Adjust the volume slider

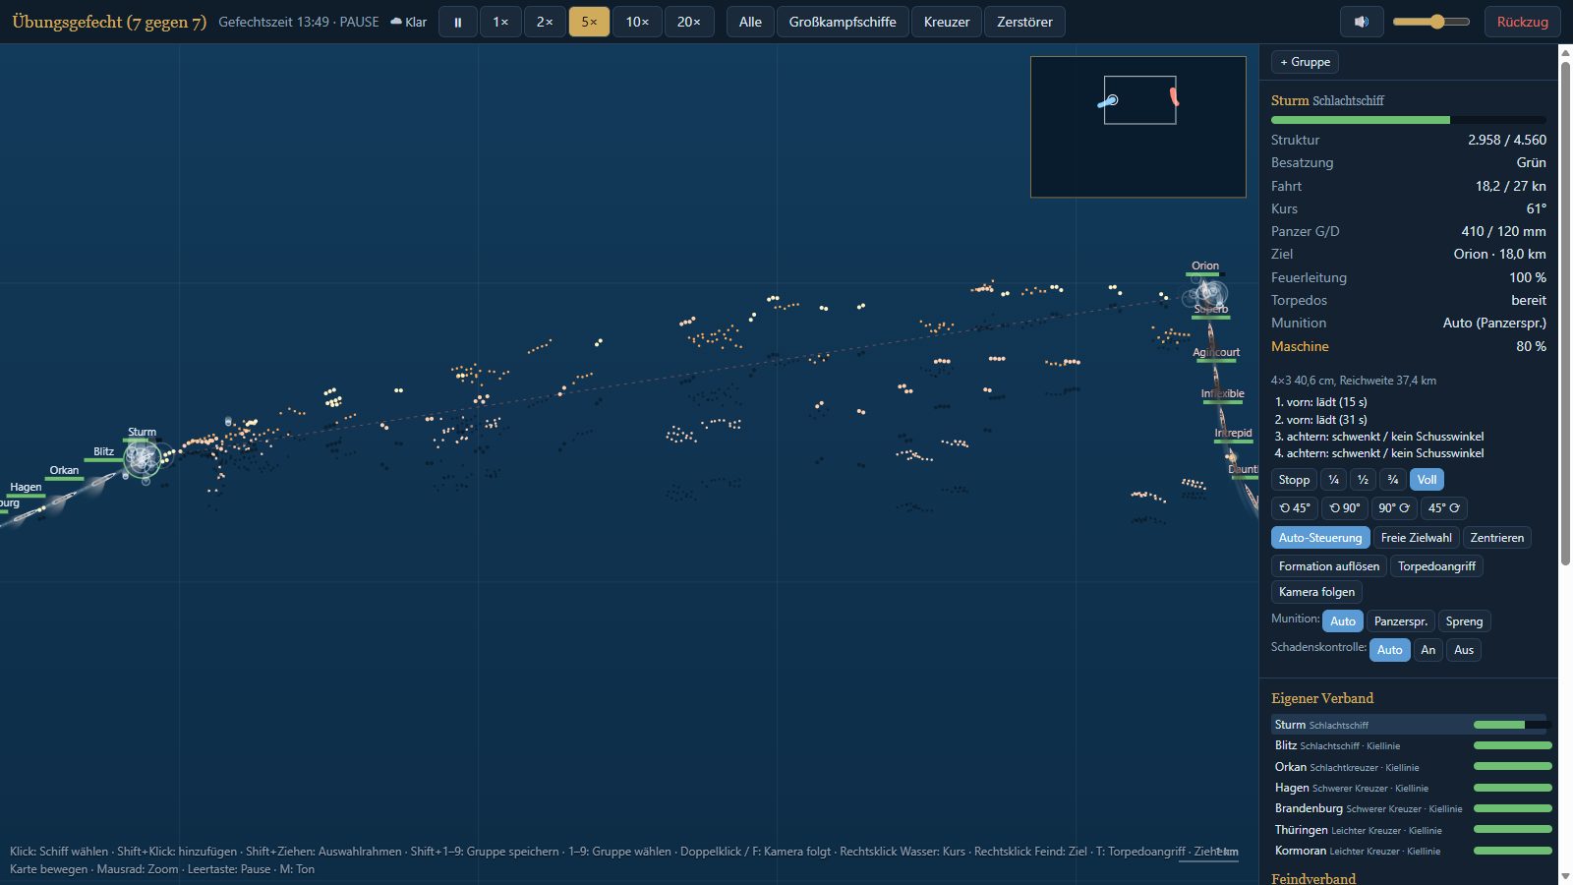[1431, 22]
